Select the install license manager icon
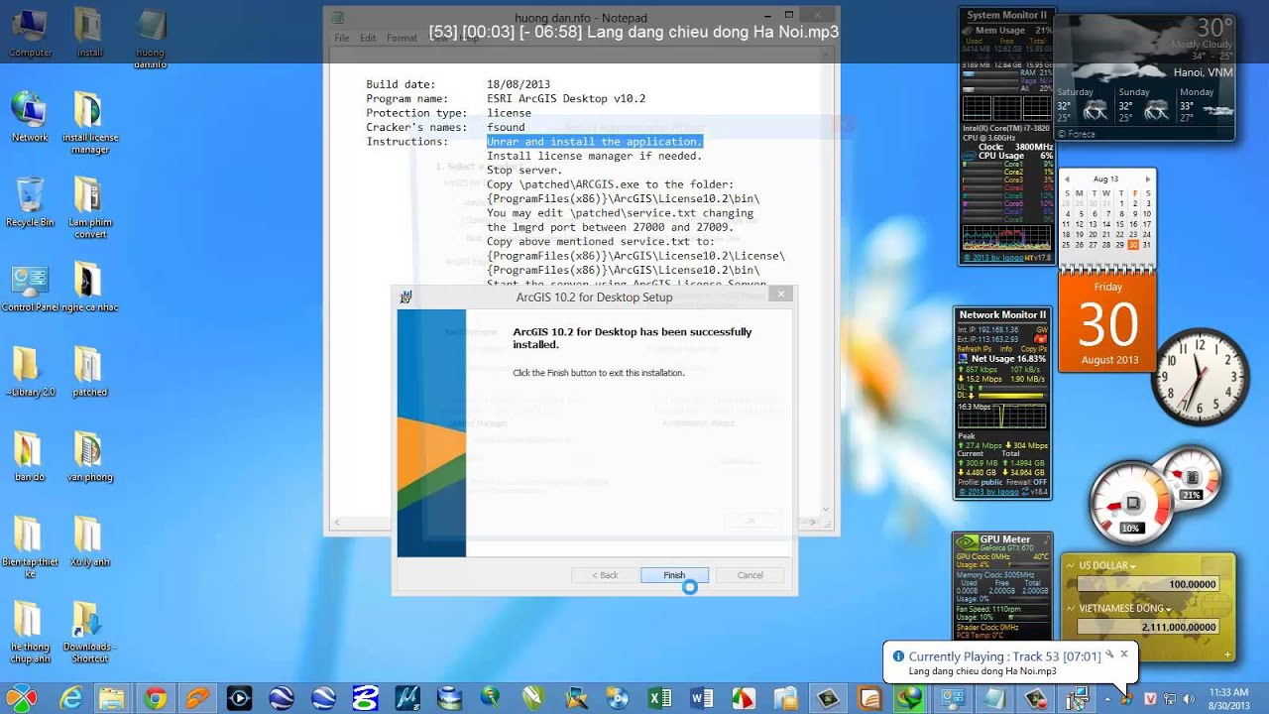 point(89,123)
